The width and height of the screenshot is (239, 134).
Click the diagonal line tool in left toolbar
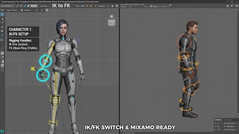(x=2, y=48)
